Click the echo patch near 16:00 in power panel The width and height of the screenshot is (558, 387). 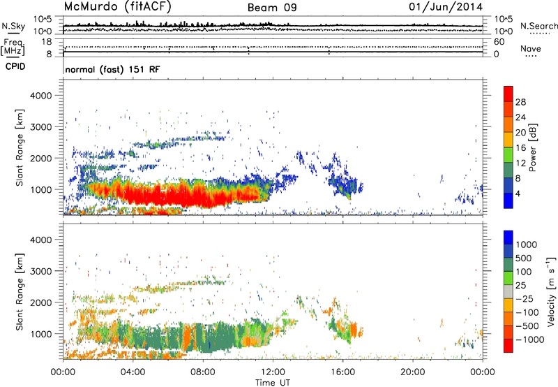click(x=345, y=185)
